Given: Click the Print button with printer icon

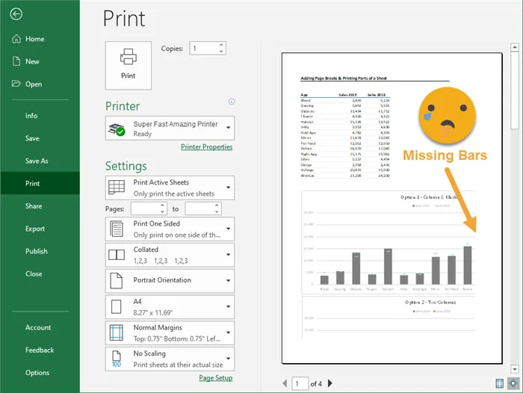Looking at the screenshot, I should (x=129, y=65).
